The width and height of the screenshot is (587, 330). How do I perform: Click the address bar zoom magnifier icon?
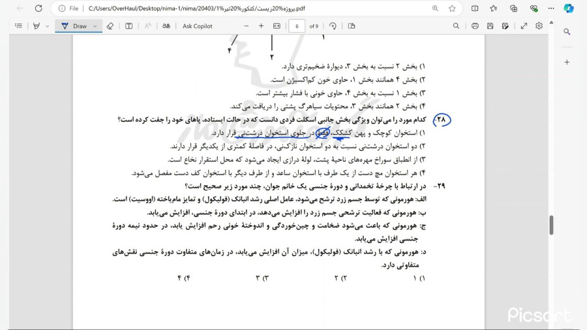coord(435,8)
